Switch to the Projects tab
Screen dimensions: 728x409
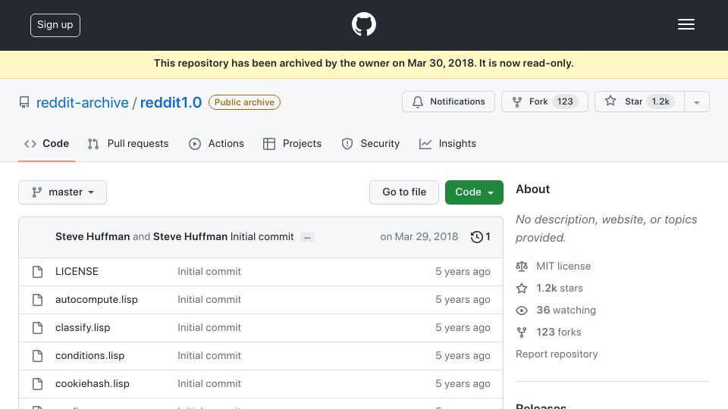pyautogui.click(x=292, y=144)
